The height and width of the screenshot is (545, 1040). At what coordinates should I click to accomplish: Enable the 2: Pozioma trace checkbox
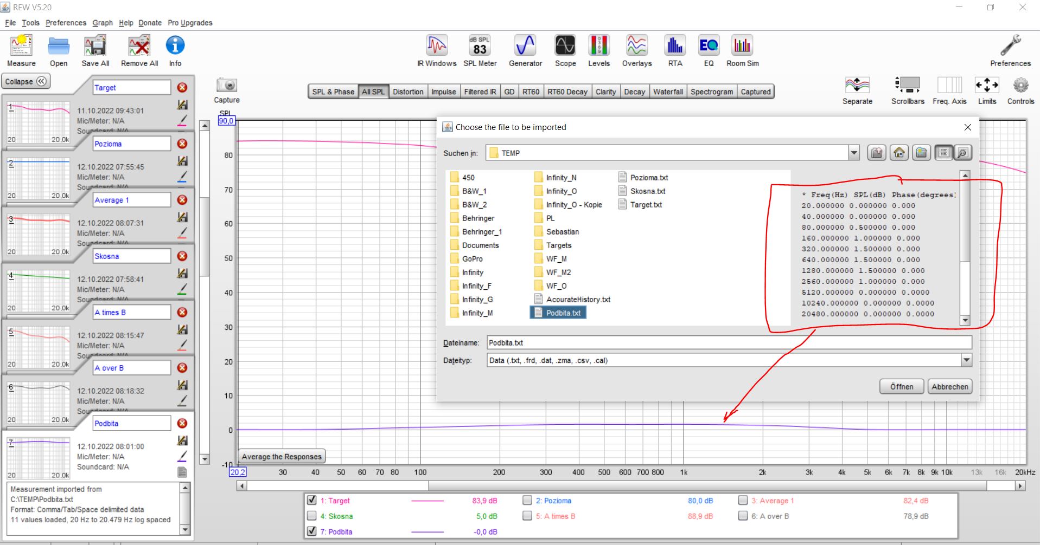tap(527, 500)
